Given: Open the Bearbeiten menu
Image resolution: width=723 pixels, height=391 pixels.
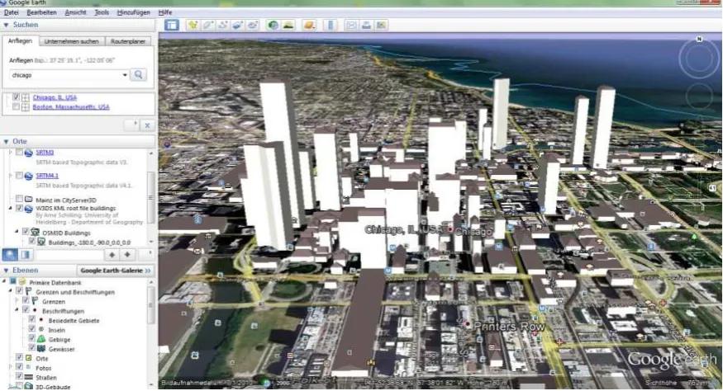Looking at the screenshot, I should [x=41, y=12].
